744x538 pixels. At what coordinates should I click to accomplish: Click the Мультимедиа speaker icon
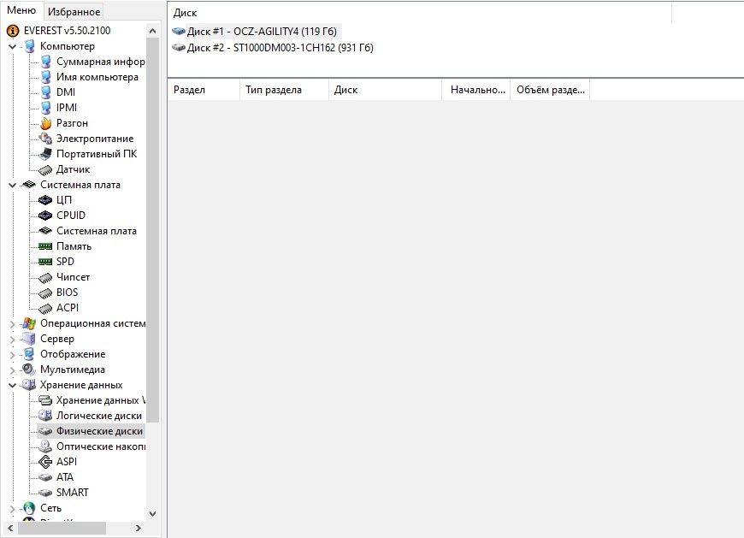pyautogui.click(x=29, y=370)
